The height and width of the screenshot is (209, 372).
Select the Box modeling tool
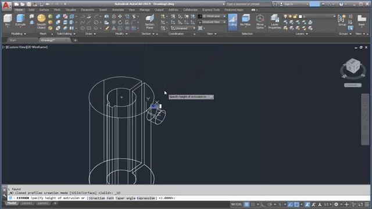click(8, 20)
